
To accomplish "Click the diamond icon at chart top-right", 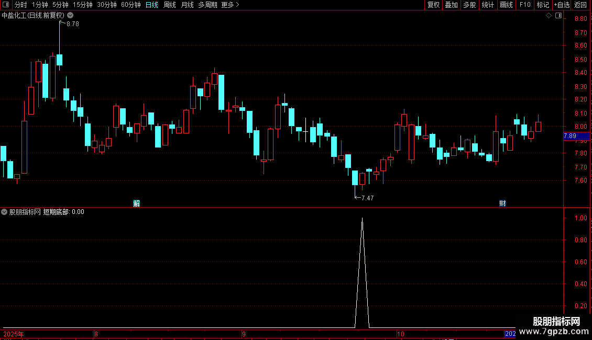I will click(x=549, y=16).
